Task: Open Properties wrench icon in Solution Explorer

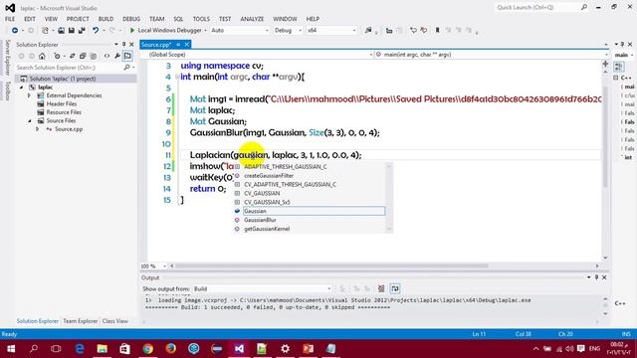Action: [117, 56]
